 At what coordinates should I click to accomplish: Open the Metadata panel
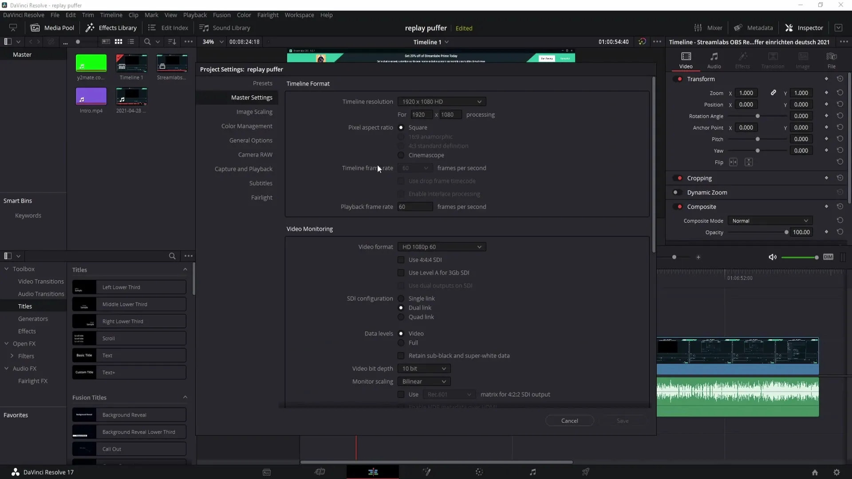coord(754,27)
